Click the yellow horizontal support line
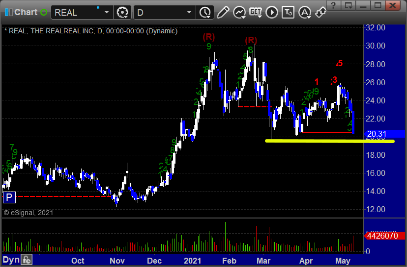The image size is (407, 267). tap(330, 141)
